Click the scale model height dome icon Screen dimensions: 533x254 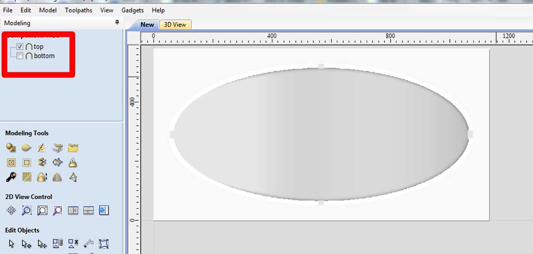(42, 177)
